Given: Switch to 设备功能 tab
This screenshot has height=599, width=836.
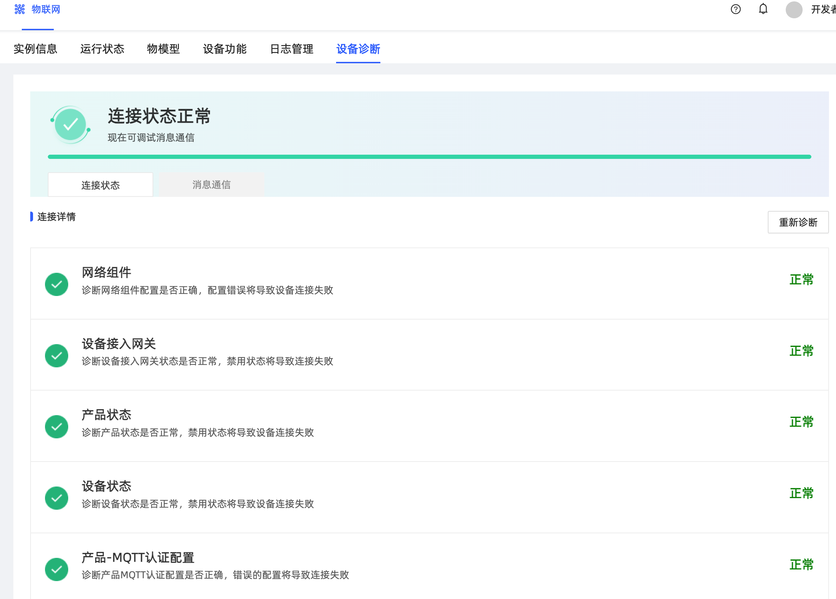Looking at the screenshot, I should (225, 49).
